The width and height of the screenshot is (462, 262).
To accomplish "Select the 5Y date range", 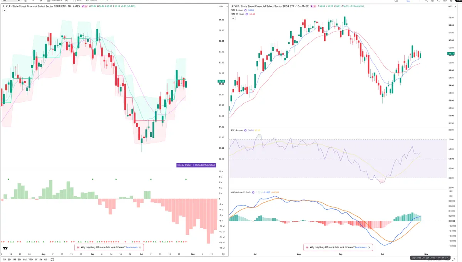I will pyautogui.click(x=41, y=260).
